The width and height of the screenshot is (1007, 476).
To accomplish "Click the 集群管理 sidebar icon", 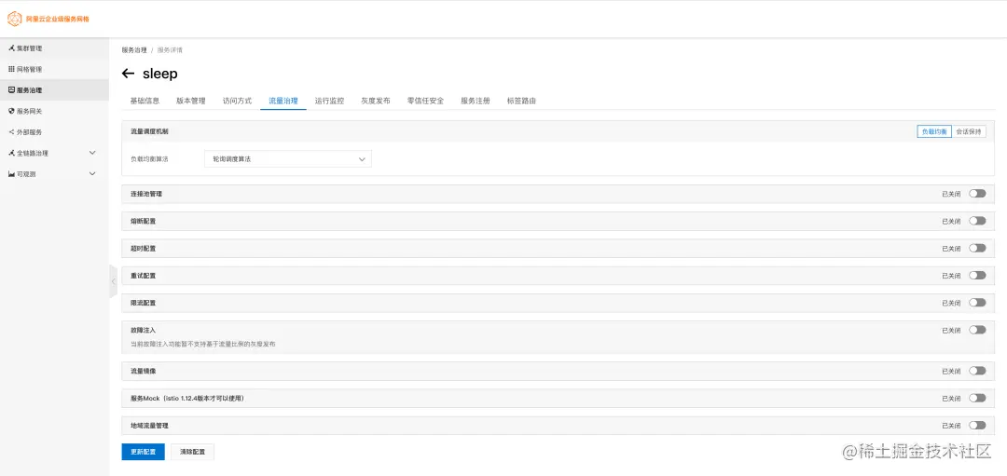I will 11,48.
